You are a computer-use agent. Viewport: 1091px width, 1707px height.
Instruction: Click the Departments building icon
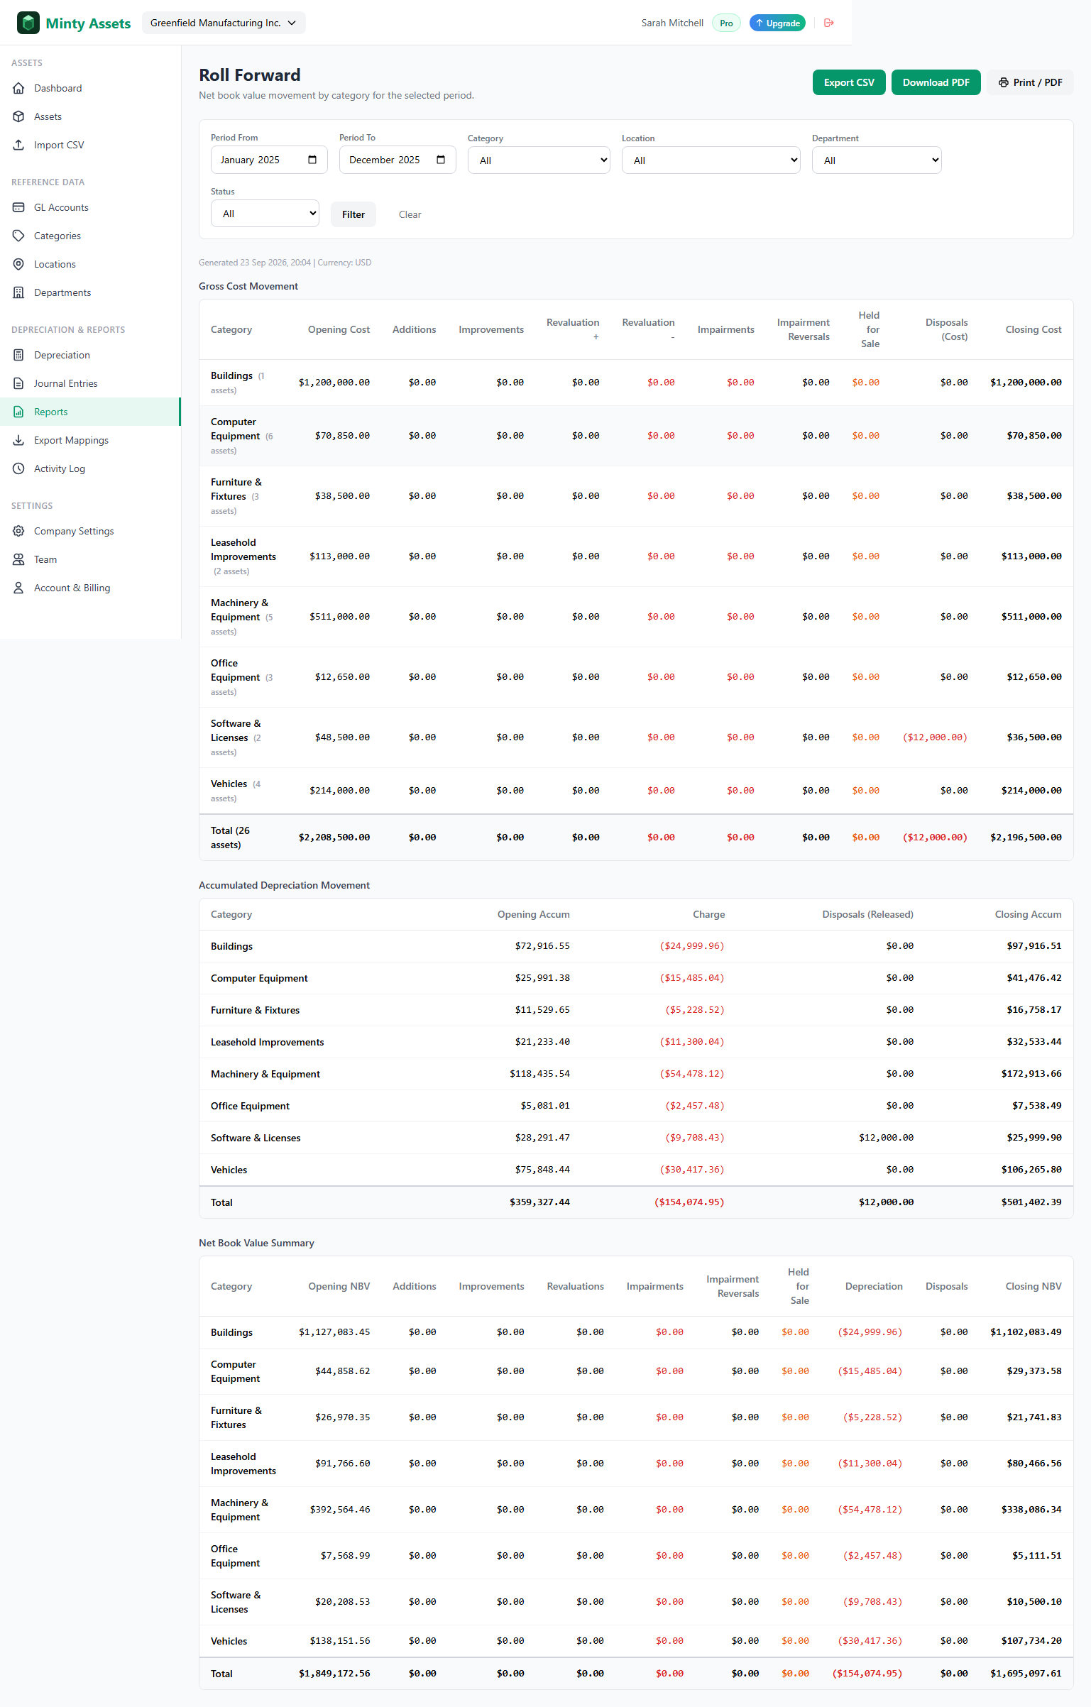point(19,292)
